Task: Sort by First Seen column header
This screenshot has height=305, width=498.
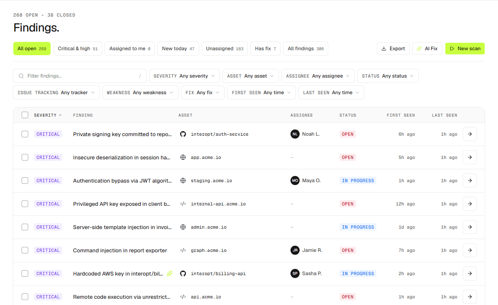Action: [x=401, y=115]
